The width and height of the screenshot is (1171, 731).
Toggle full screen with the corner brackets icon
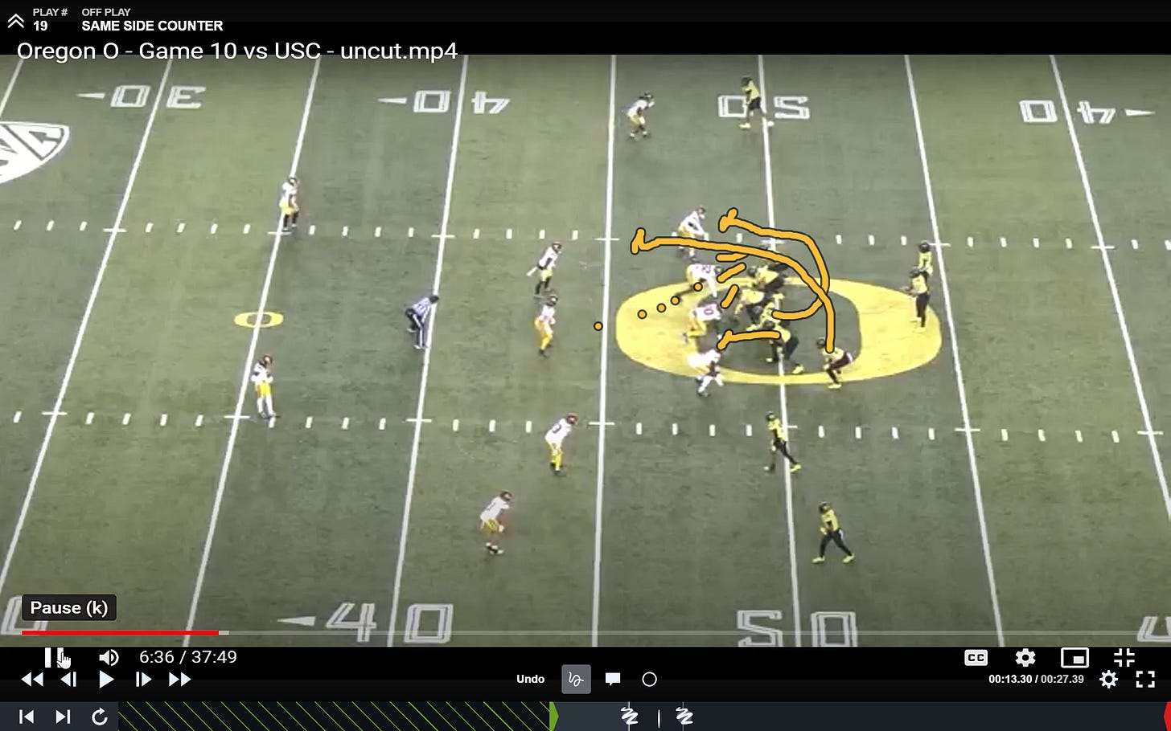(x=1145, y=680)
